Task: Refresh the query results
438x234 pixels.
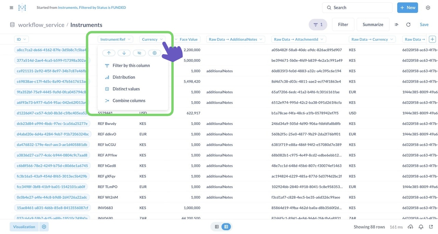Action: coord(408,25)
